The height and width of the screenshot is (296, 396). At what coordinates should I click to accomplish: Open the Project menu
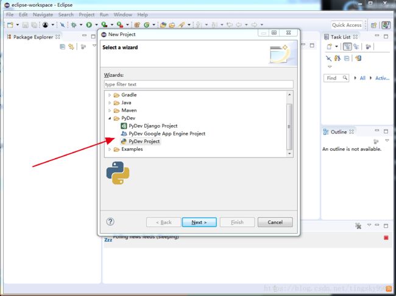[87, 15]
